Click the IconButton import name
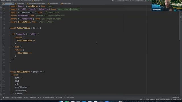182x102 pixels. click(x=26, y=19)
